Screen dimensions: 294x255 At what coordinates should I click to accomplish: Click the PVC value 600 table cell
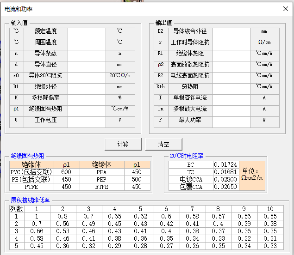pos(66,172)
